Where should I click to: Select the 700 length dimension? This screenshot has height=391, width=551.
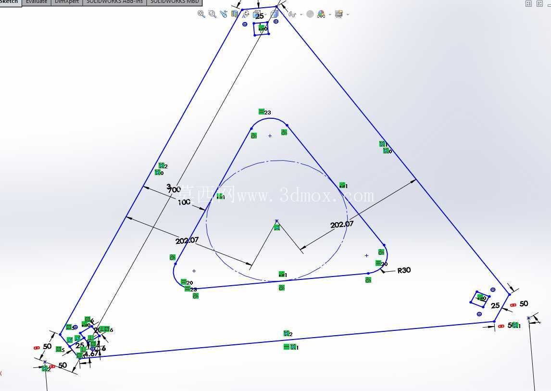pos(175,189)
